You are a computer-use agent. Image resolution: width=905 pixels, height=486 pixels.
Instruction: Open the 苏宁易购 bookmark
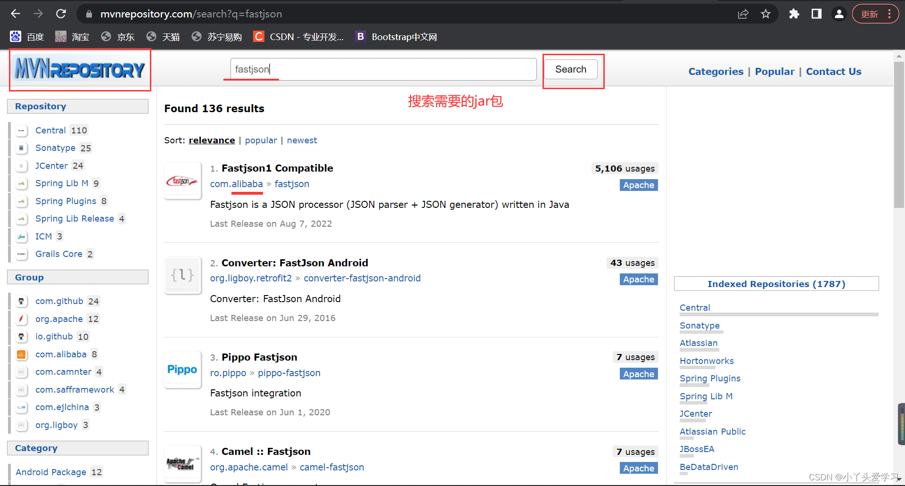(x=217, y=37)
